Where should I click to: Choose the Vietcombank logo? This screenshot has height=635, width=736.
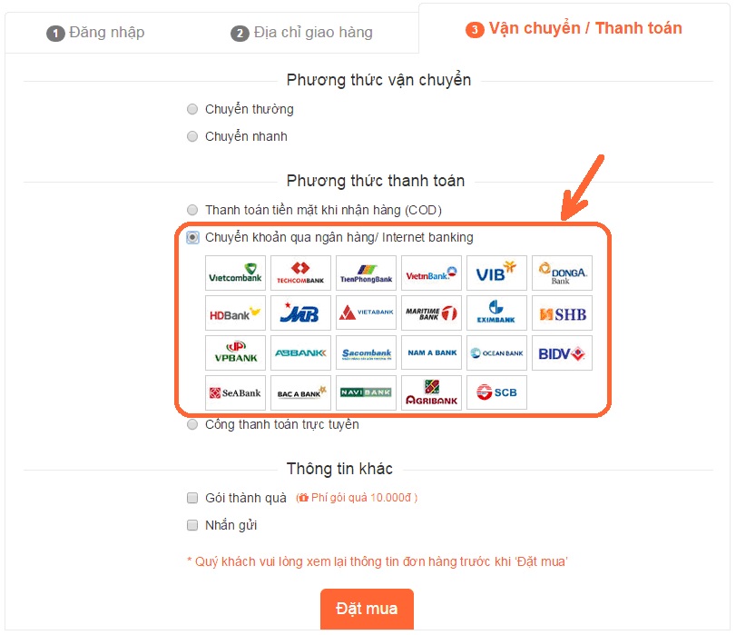click(235, 273)
